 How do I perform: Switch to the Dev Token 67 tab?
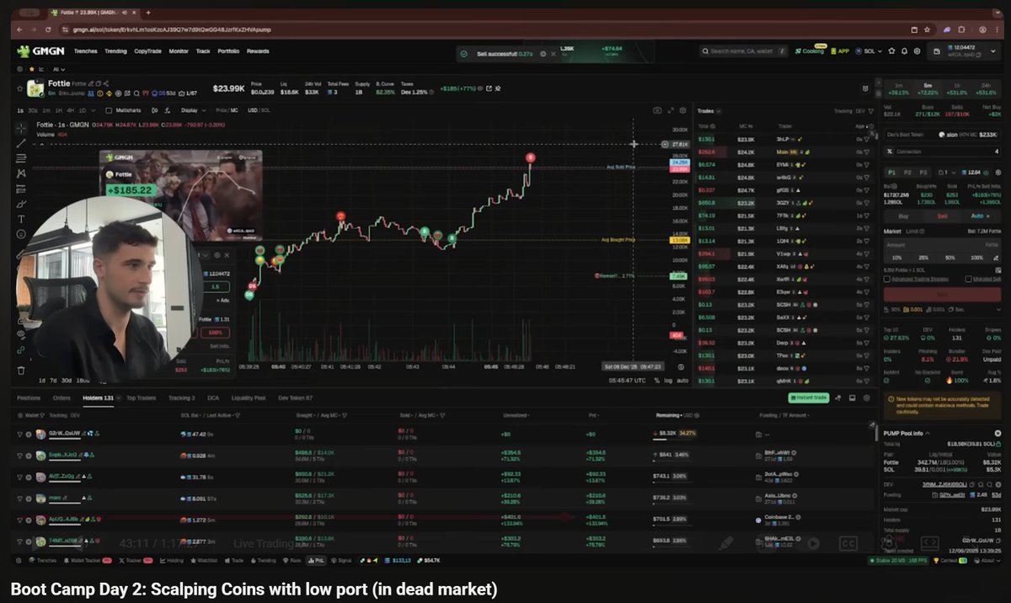pos(295,398)
